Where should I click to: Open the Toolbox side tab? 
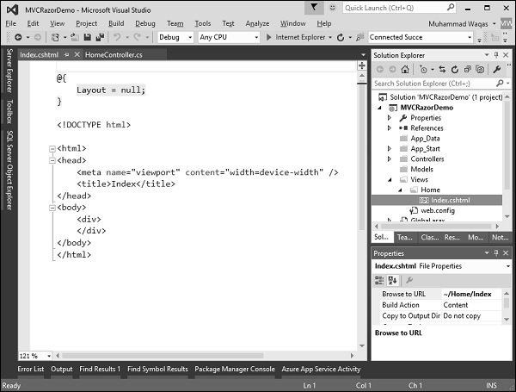click(x=9, y=111)
